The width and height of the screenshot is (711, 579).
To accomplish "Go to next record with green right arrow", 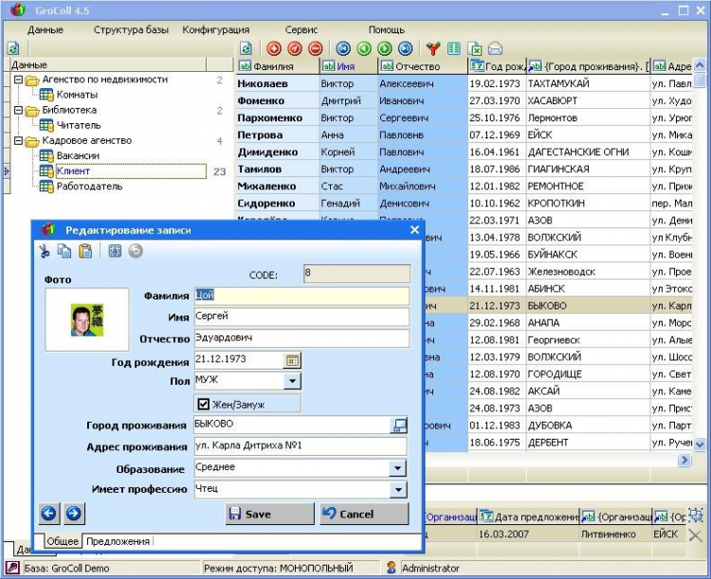I will point(385,48).
